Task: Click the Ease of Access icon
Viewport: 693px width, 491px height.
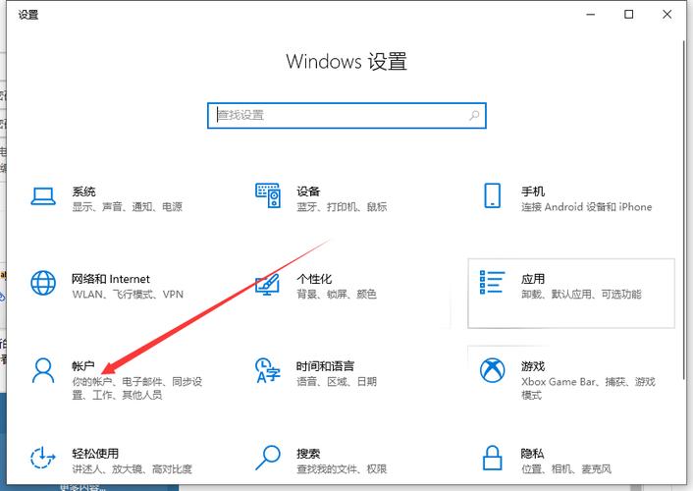Action: (x=43, y=457)
